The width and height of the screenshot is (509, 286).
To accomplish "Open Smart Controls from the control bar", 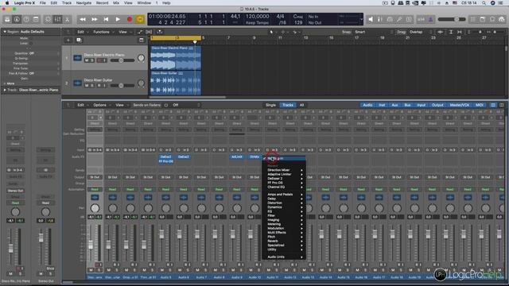I will [x=48, y=19].
